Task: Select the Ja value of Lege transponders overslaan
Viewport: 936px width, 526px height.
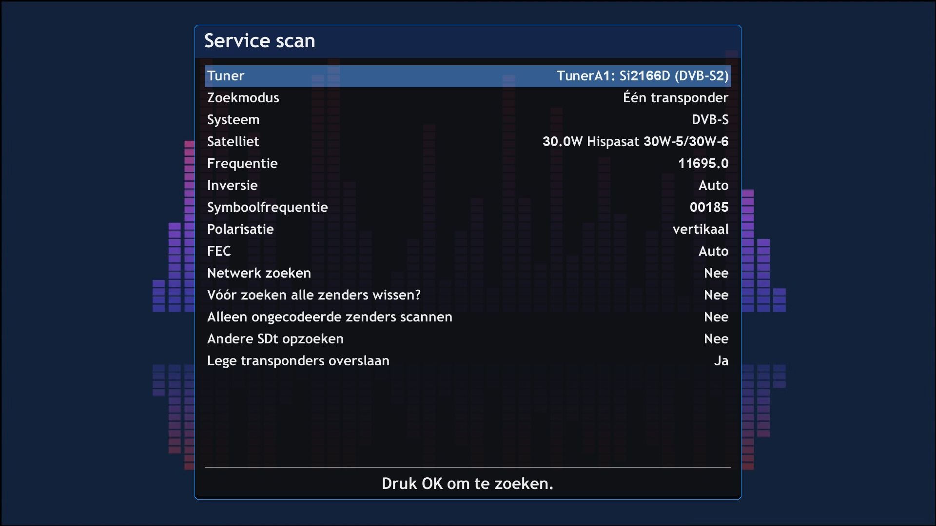Action: [x=721, y=360]
